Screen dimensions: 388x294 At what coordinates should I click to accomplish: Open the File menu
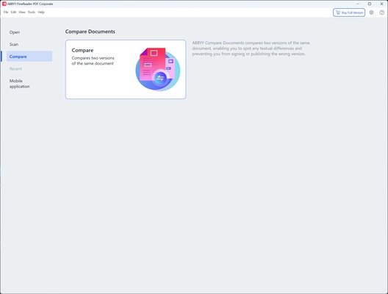point(6,12)
